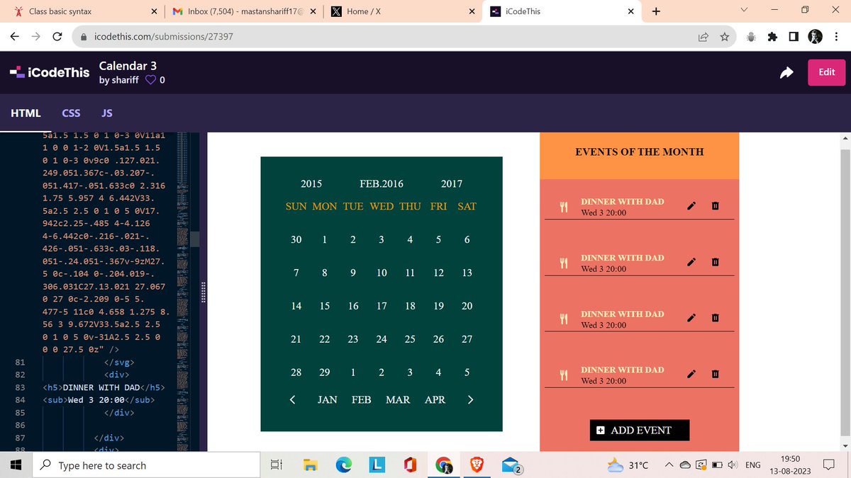This screenshot has width=851, height=478.
Task: Expand the next months using right chevron
Action: [470, 399]
